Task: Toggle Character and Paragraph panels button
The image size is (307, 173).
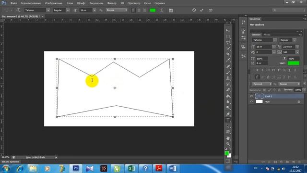Action: point(171,10)
